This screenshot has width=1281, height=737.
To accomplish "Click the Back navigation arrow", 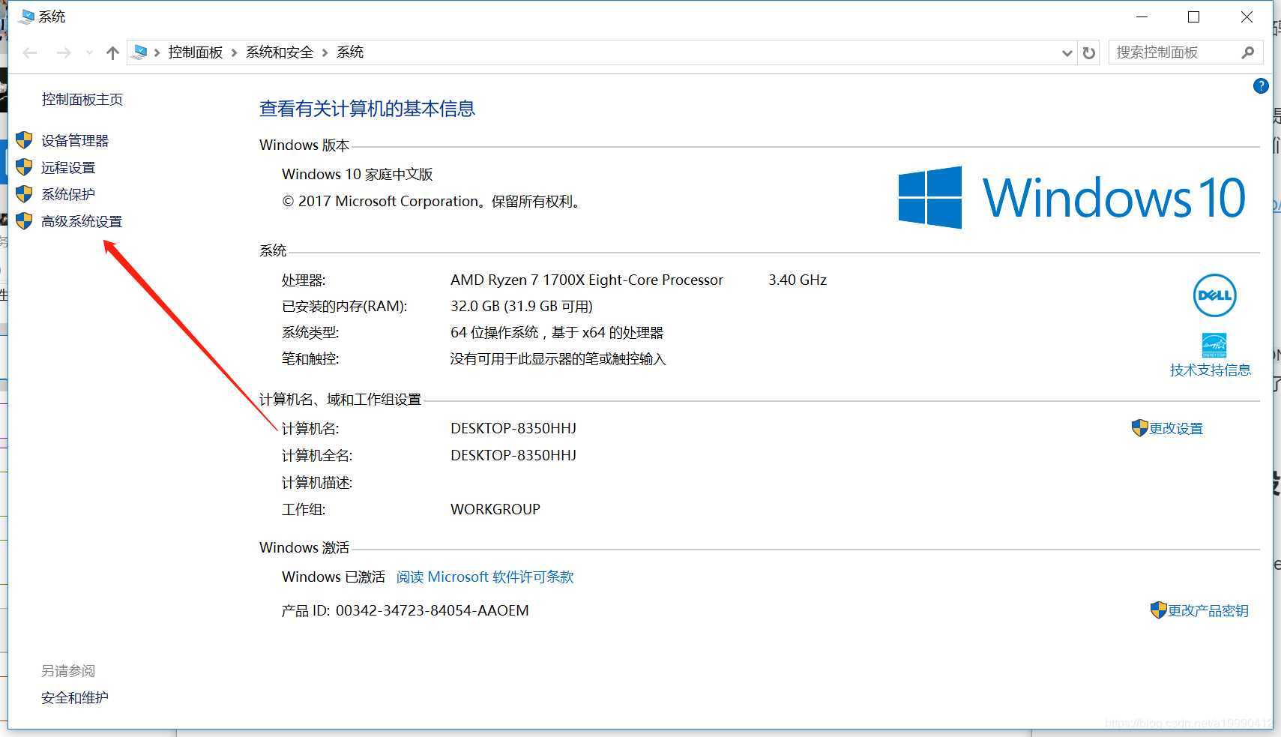I will pos(30,52).
